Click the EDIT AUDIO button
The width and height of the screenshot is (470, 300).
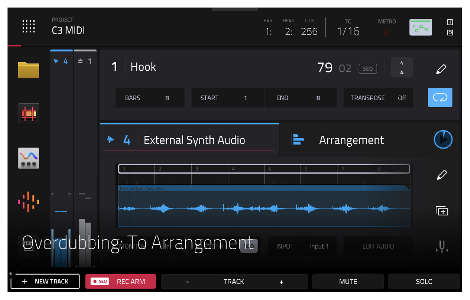pos(378,246)
